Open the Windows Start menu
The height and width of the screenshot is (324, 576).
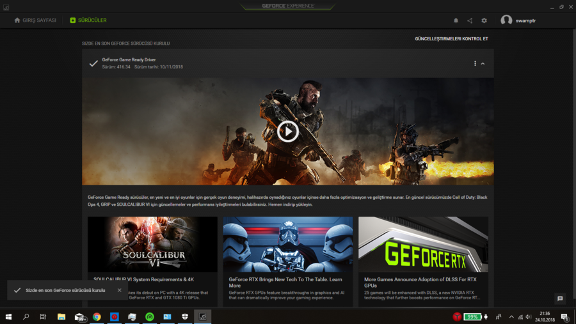(x=8, y=317)
